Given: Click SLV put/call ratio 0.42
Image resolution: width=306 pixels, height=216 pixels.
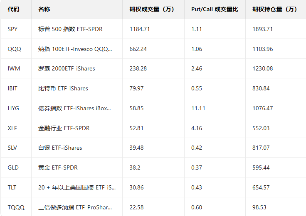Looking at the screenshot, I should [197, 148].
